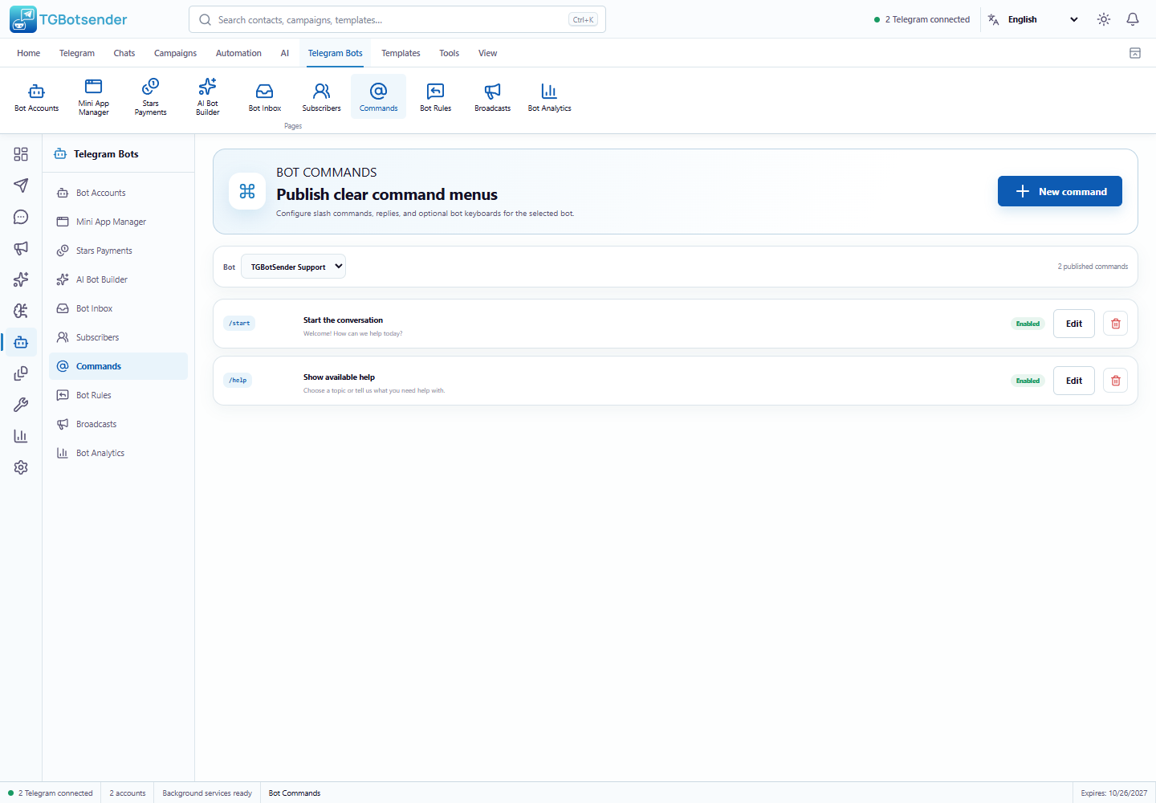Open Bot Analytics ribbon icon

(x=550, y=96)
